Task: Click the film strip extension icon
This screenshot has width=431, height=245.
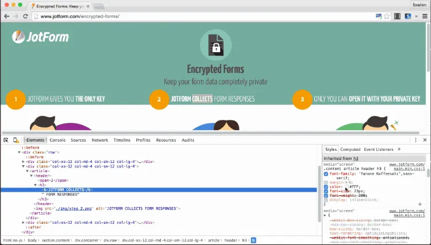Action: click(397, 17)
